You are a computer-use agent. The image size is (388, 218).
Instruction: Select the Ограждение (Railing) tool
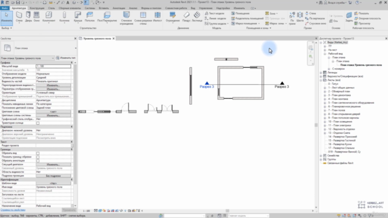pyautogui.click(x=173, y=18)
